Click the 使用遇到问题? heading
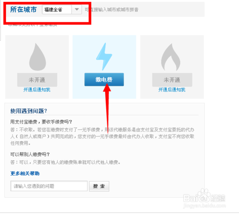 coord(29,111)
